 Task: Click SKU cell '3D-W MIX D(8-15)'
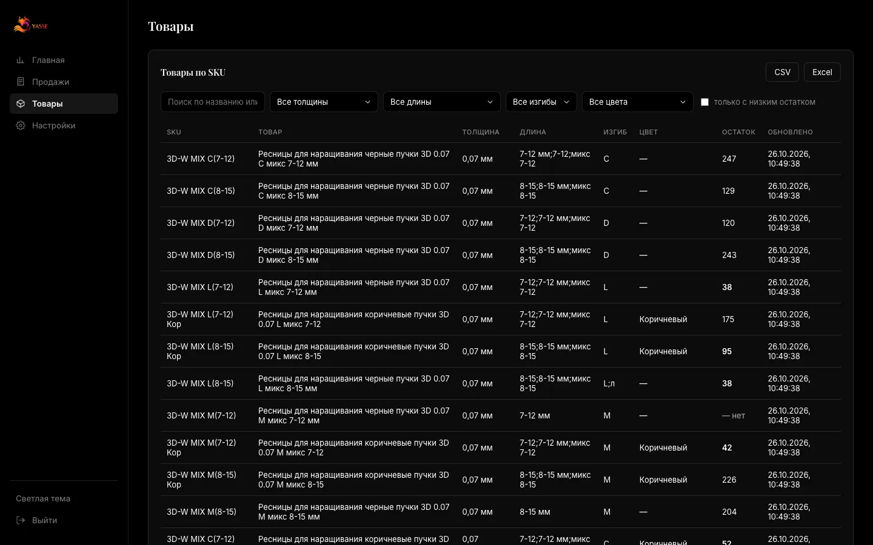201,255
